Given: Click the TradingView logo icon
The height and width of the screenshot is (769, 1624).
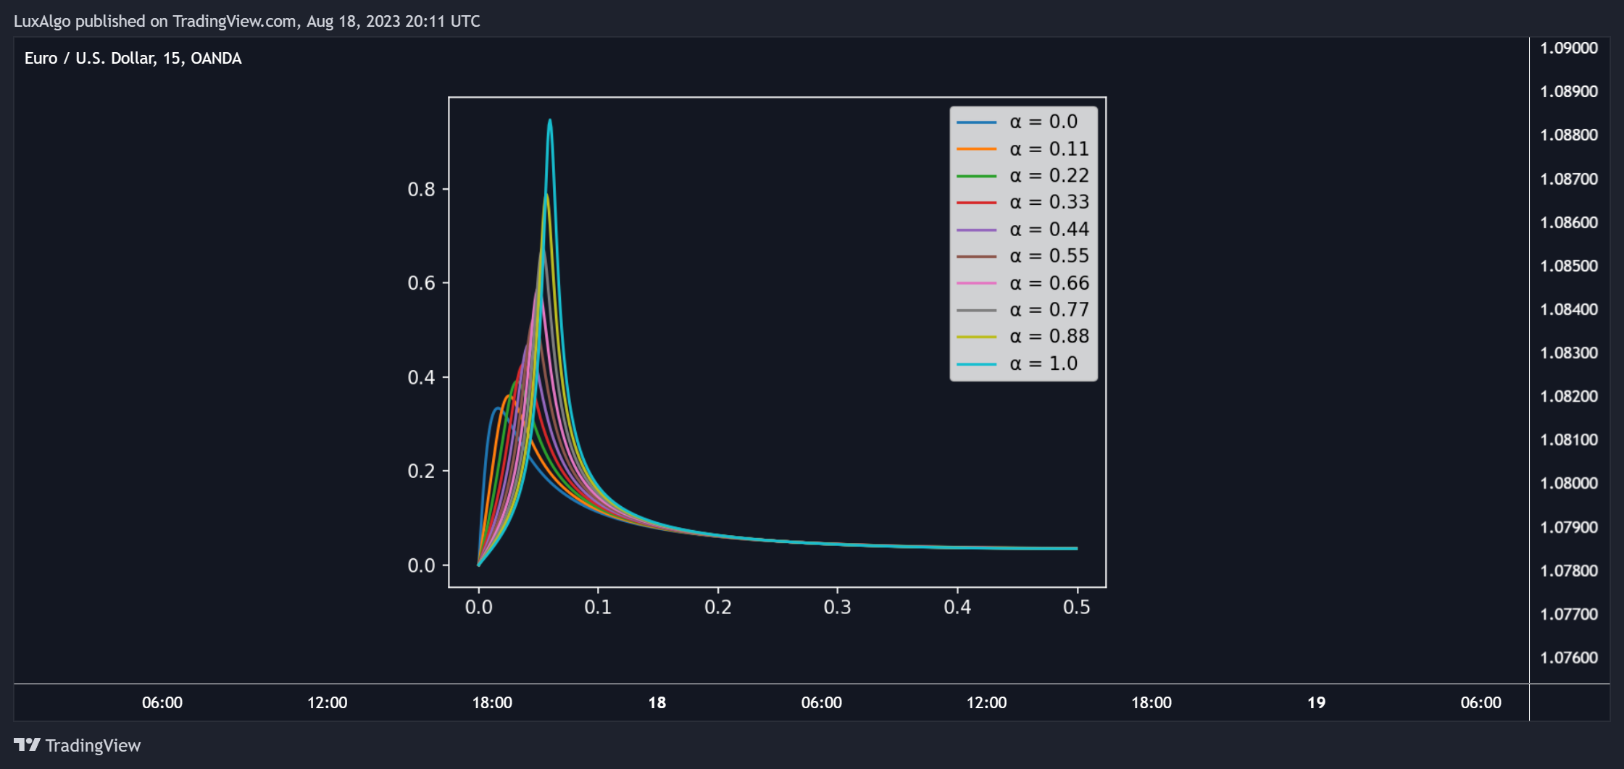Looking at the screenshot, I should [x=27, y=744].
